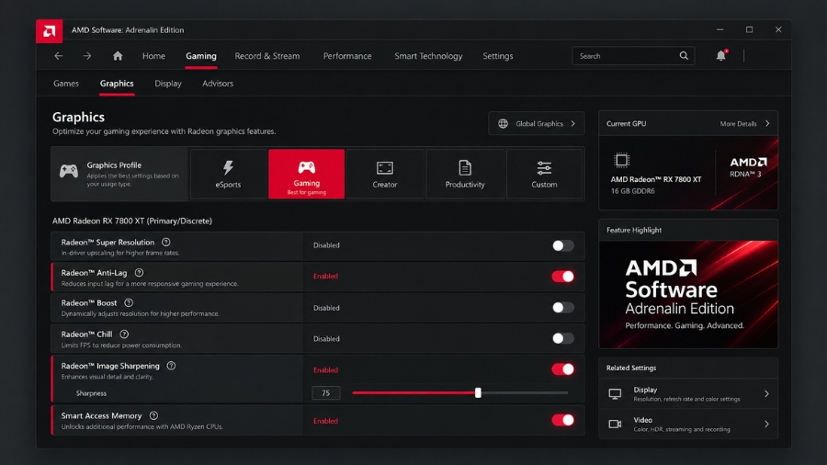Open help for Smart Access Memory
This screenshot has height=465, width=827.
154,416
